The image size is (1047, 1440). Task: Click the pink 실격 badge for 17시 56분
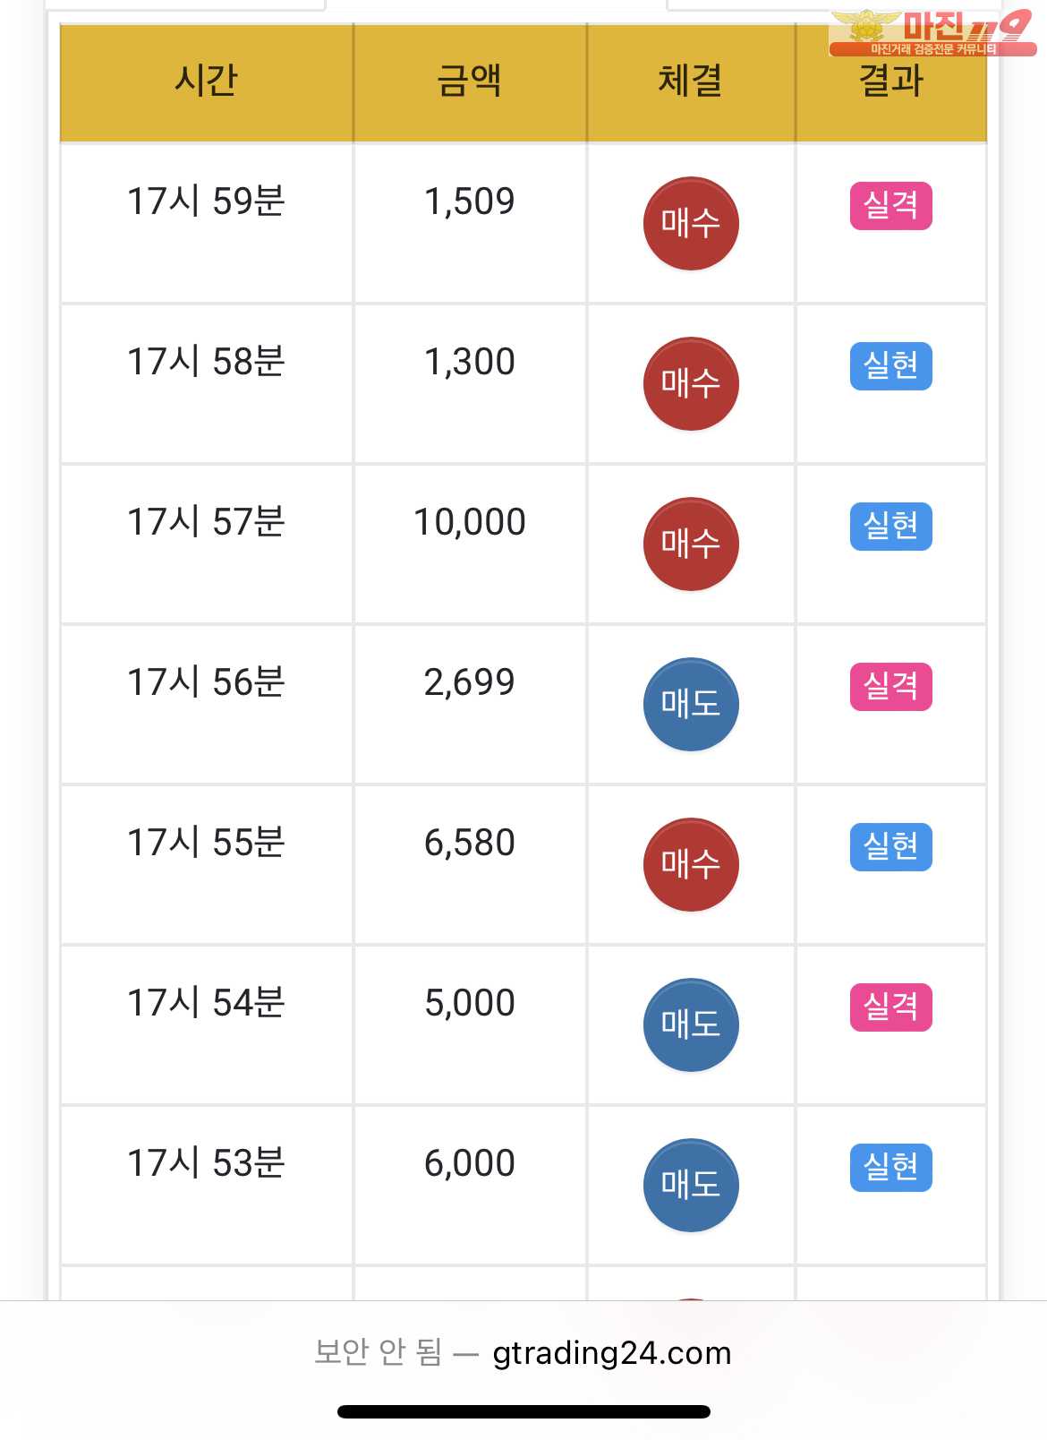[x=891, y=687]
